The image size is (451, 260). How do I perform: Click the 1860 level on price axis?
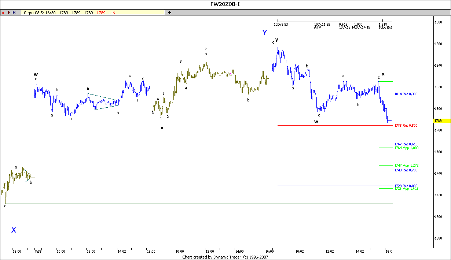(438, 44)
